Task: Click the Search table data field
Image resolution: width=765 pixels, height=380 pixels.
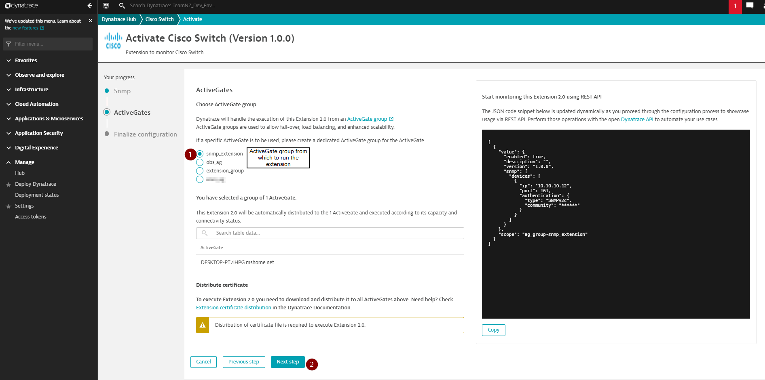Action: pyautogui.click(x=330, y=233)
